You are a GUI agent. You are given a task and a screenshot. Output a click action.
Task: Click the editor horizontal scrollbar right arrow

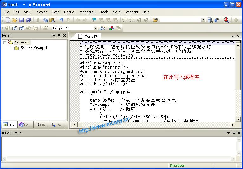[233, 125]
